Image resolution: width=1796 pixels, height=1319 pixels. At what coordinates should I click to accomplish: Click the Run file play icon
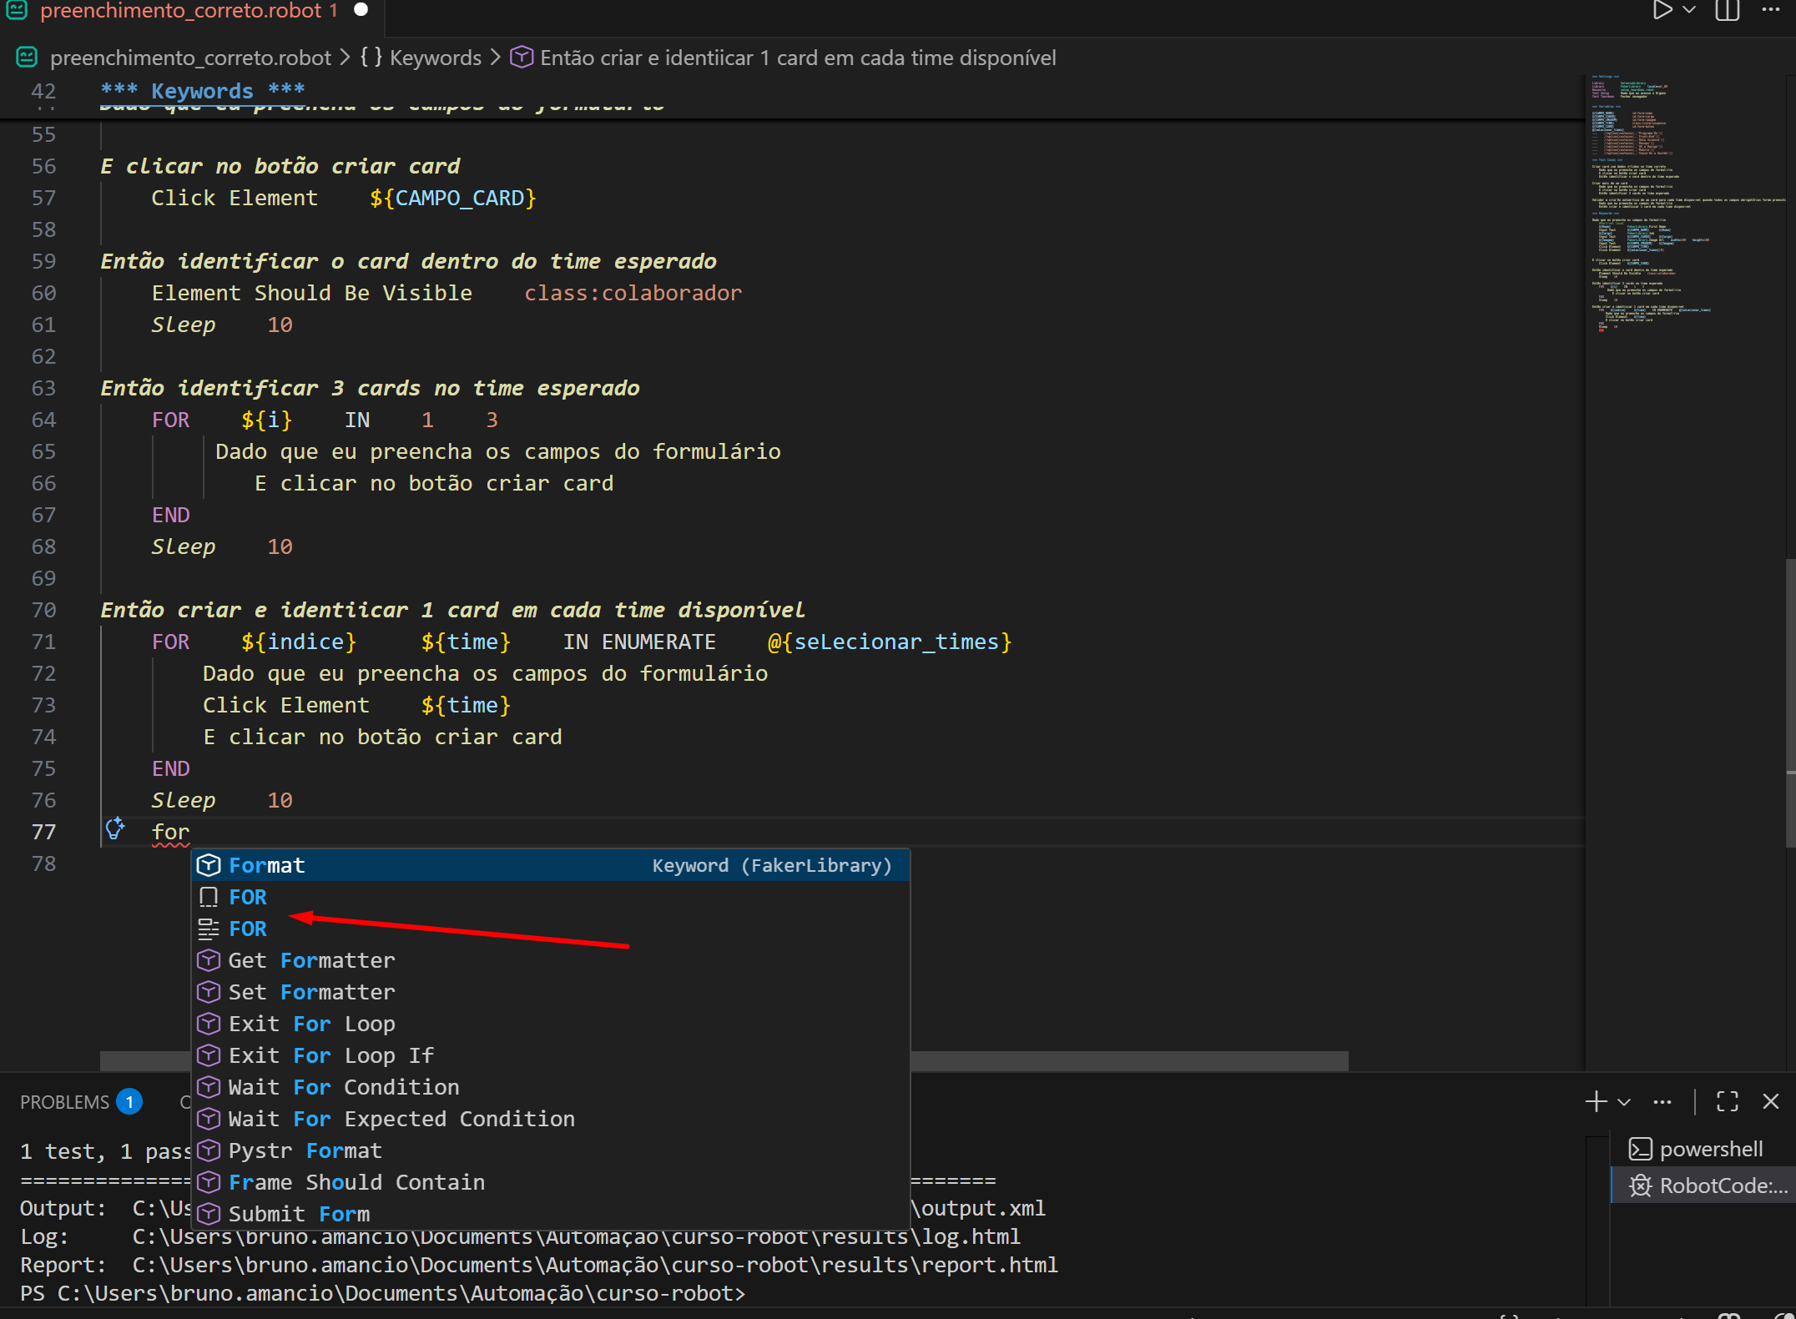pyautogui.click(x=1662, y=10)
